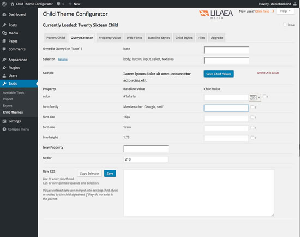Screen dimensions: 300x237
Task: Open the comments bubble icon in admin bar
Action: (58, 4)
